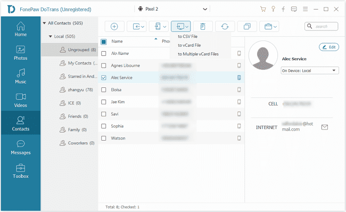This screenshot has width=346, height=212.
Task: Select the Family (0) group
Action: pos(69,129)
